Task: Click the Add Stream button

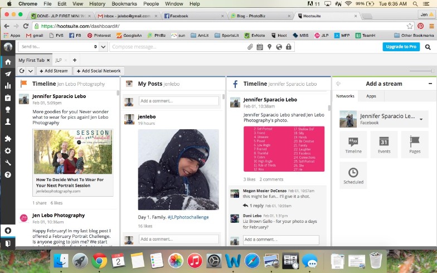Action: 54,71
